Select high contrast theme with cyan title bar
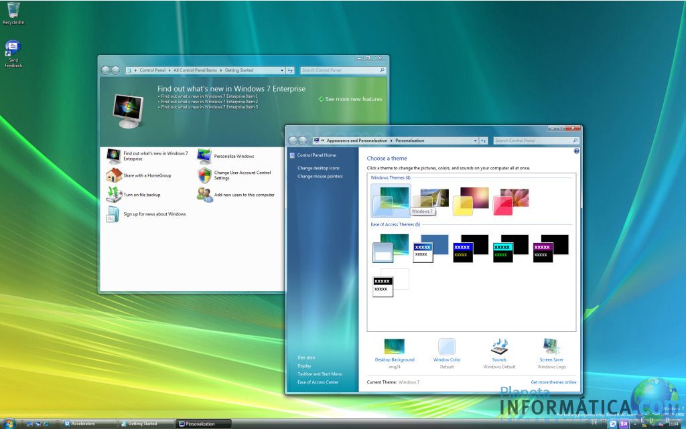This screenshot has width=686, height=429. 510,248
